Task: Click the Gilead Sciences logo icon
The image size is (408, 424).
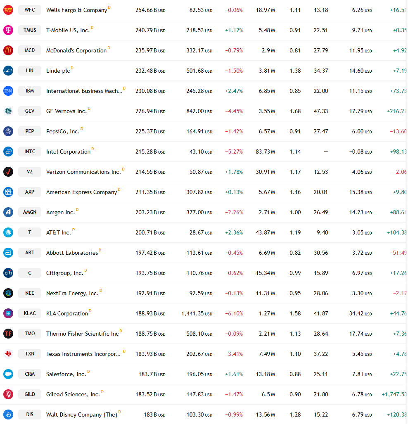Action: pos(8,394)
